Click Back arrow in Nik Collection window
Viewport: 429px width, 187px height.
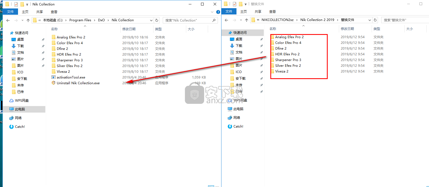[8, 20]
